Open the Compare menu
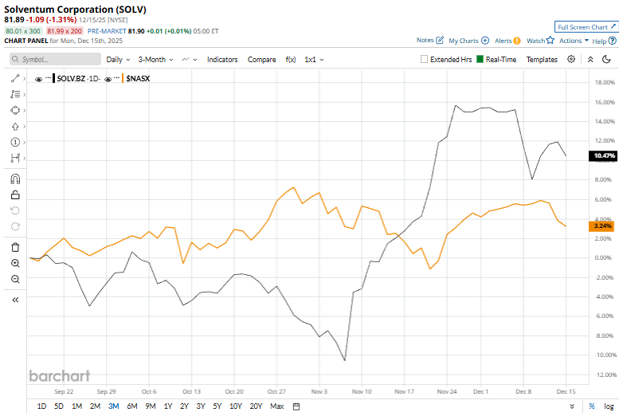The height and width of the screenshot is (420, 619). [x=262, y=60]
